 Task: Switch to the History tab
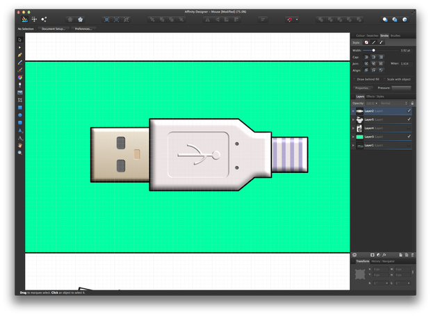pyautogui.click(x=376, y=261)
